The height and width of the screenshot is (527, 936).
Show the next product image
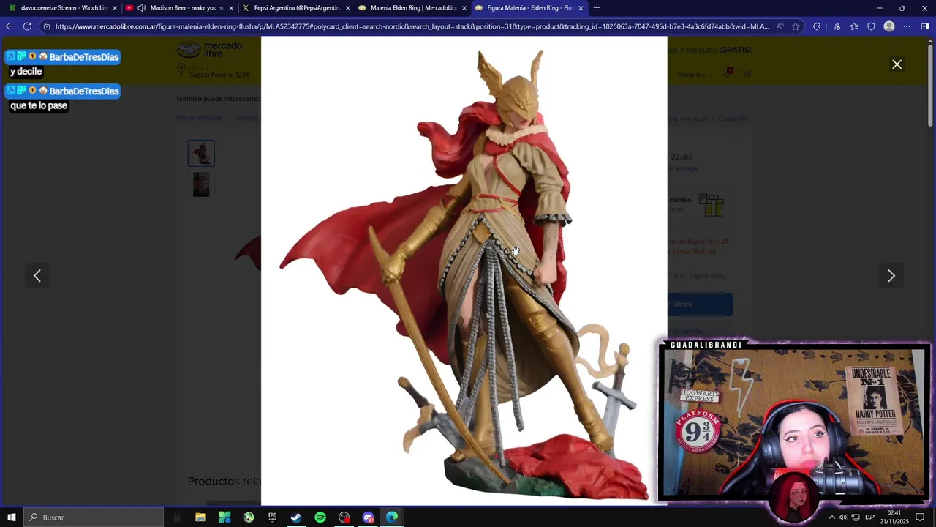891,276
